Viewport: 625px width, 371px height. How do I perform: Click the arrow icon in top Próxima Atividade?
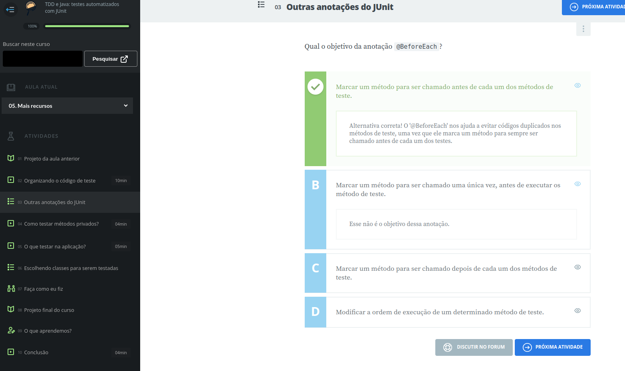(574, 7)
